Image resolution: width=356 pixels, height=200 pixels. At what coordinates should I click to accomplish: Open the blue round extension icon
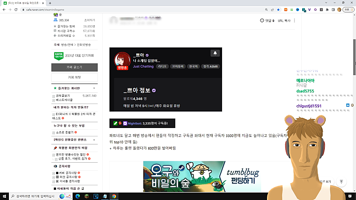pos(297,10)
